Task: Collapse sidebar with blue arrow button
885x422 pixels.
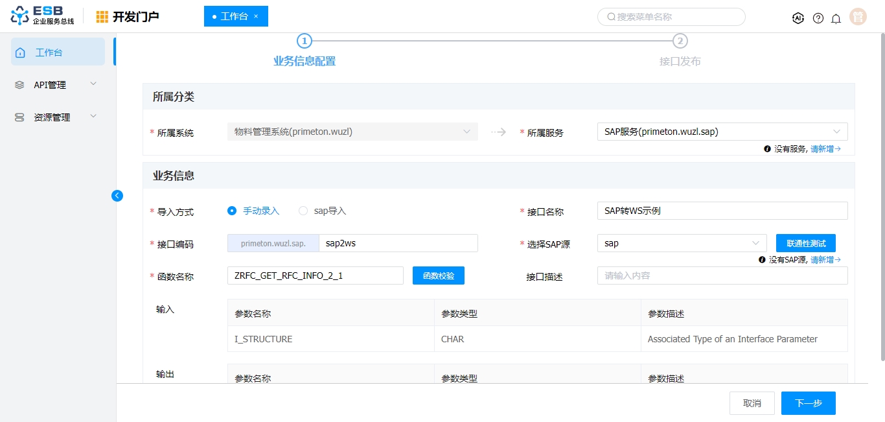Action: point(117,196)
